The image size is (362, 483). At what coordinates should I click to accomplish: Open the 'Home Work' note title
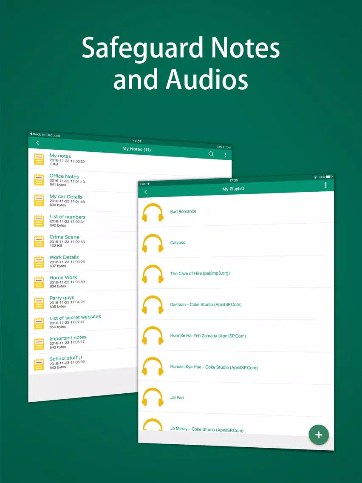[x=63, y=278]
